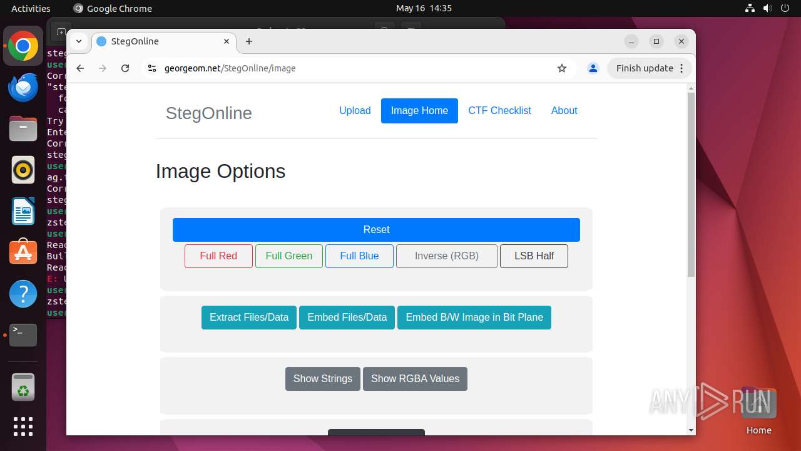The width and height of the screenshot is (801, 451).
Task: Click the StegOnline brand title
Action: pyautogui.click(x=209, y=113)
